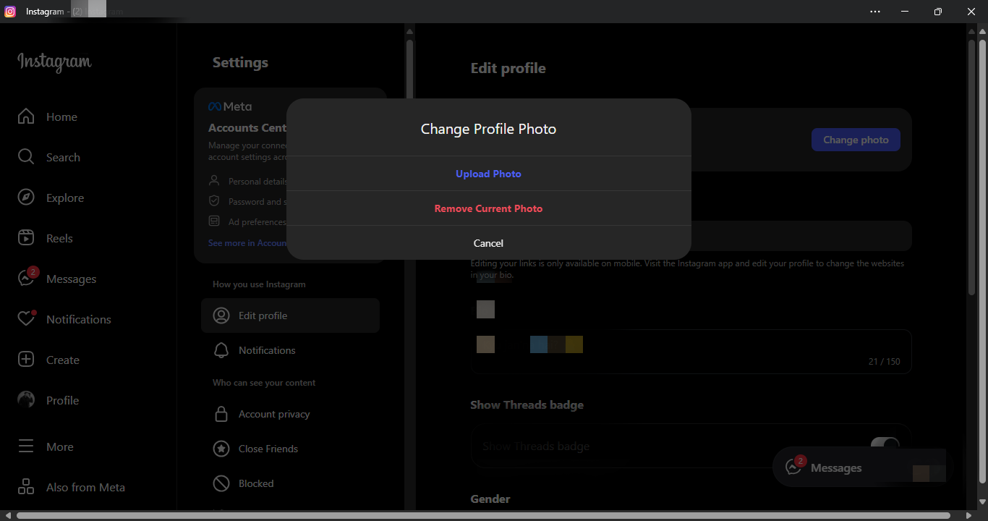Open the Blocked accounts section
Screen dimensions: 988x521
(x=256, y=483)
